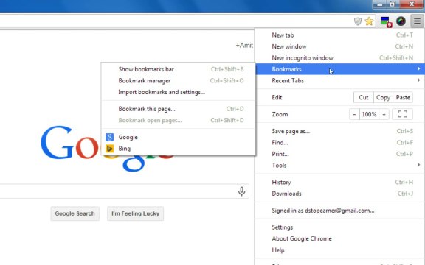Click the I'm Feeling Lucky button
425x265 pixels.
(135, 213)
